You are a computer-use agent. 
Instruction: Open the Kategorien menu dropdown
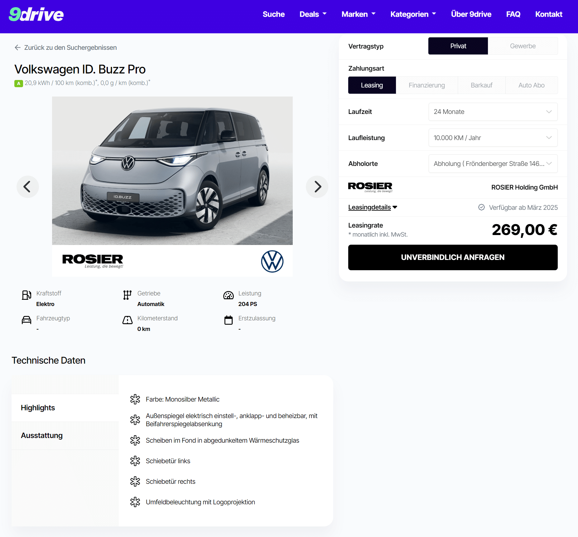(413, 14)
